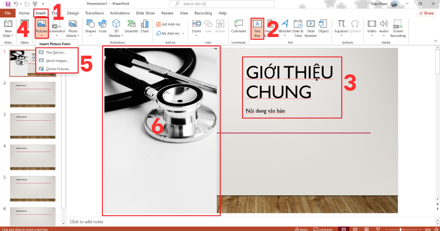Screen dimensions: 440x231
Task: Click the Link button
Action: (208, 26)
